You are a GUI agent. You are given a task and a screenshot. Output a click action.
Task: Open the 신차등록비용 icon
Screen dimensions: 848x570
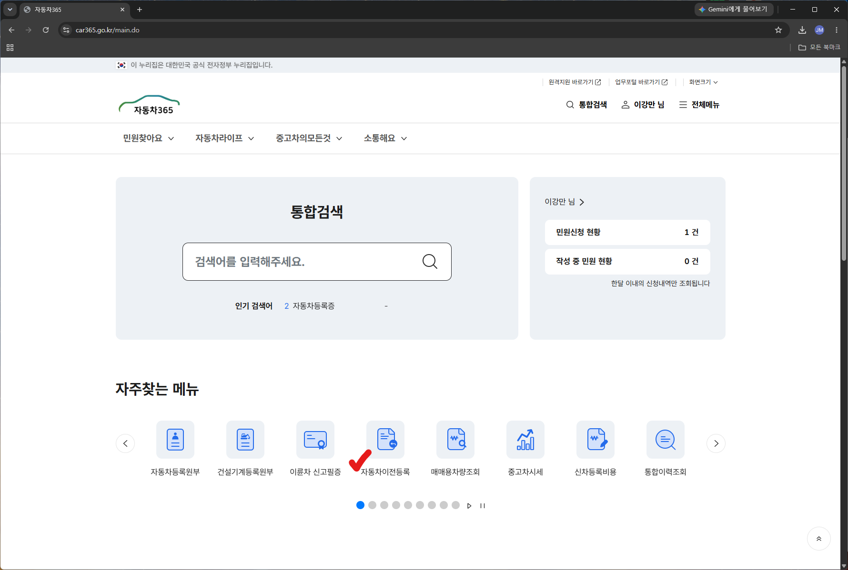point(596,440)
